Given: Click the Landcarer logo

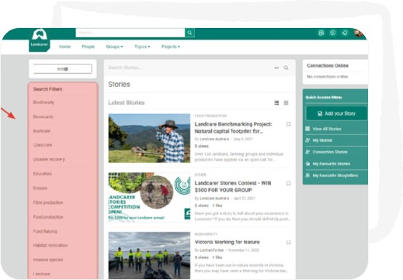Looking at the screenshot, I should pos(40,40).
